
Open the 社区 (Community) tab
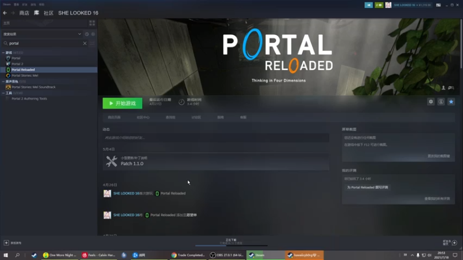tap(49, 13)
